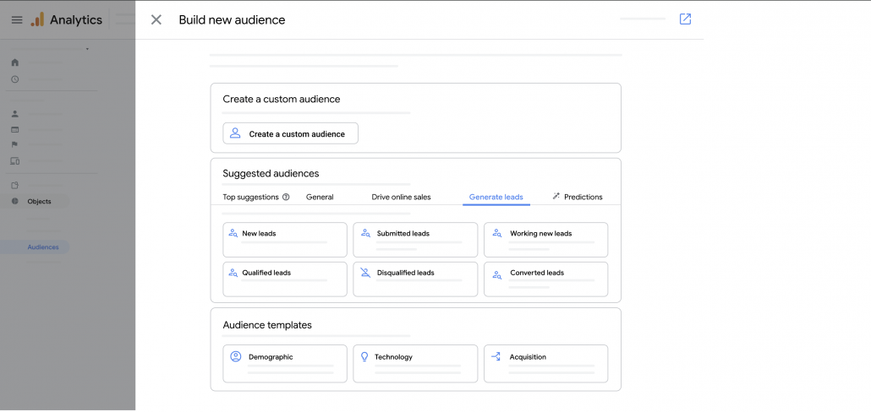Click the Analytics logo icon

pyautogui.click(x=37, y=19)
